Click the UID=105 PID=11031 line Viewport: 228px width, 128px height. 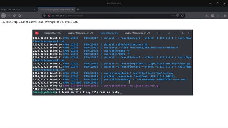(68, 83)
